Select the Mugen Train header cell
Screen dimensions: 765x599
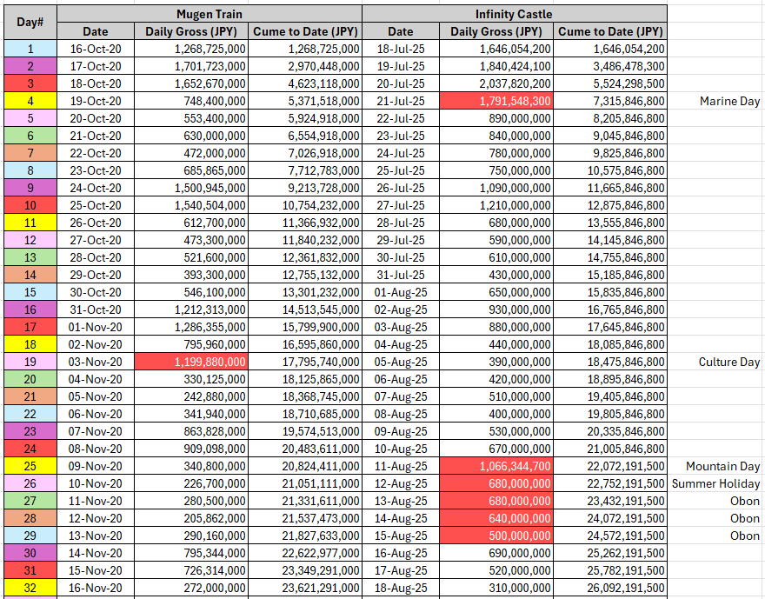(210, 14)
